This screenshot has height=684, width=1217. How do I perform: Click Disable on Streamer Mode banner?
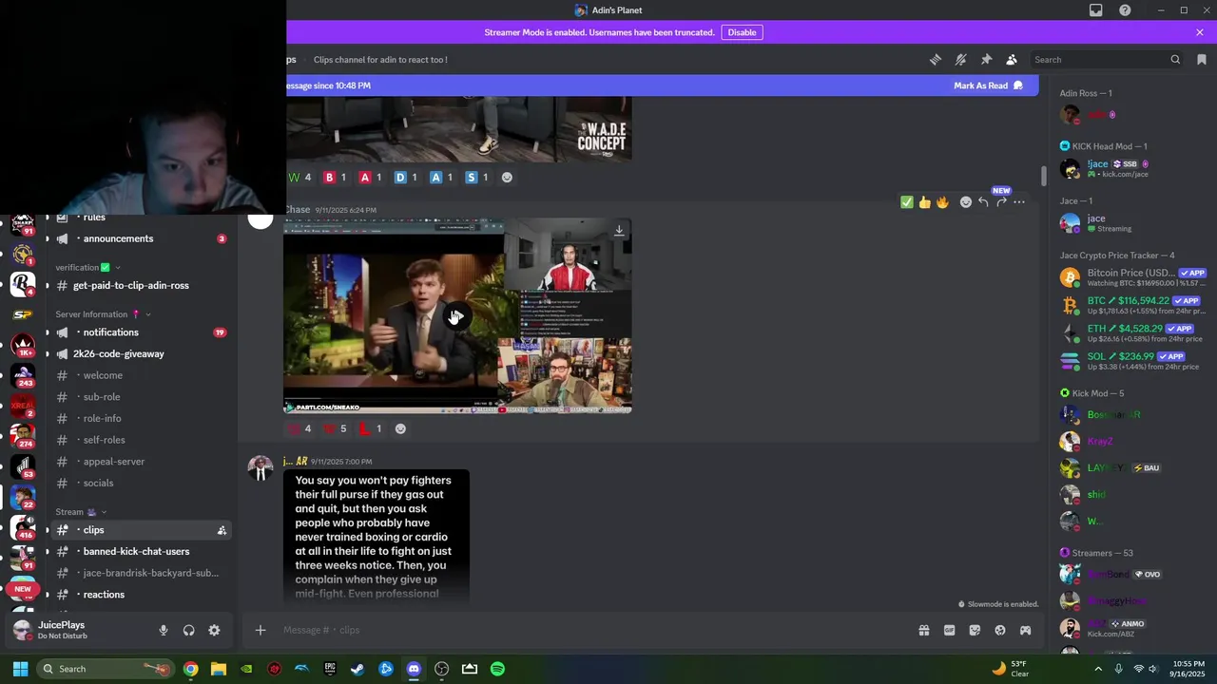[x=742, y=32]
